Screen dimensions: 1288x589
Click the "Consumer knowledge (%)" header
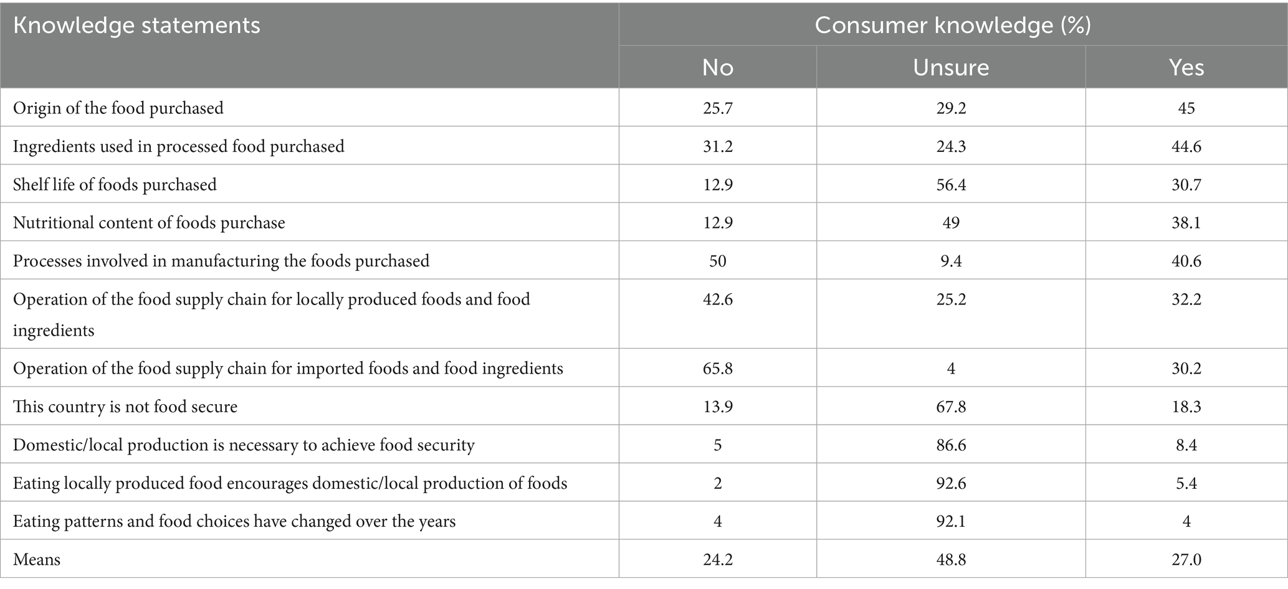pyautogui.click(x=953, y=26)
